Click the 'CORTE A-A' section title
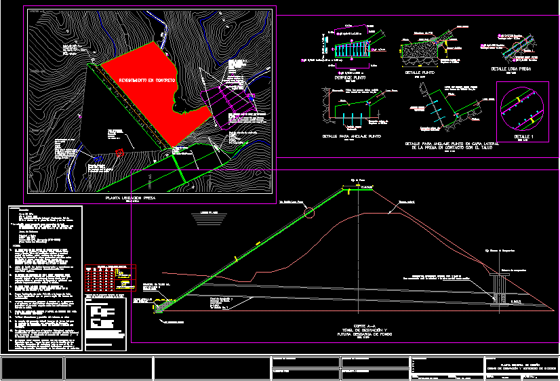560x381 pixels. tap(364, 326)
